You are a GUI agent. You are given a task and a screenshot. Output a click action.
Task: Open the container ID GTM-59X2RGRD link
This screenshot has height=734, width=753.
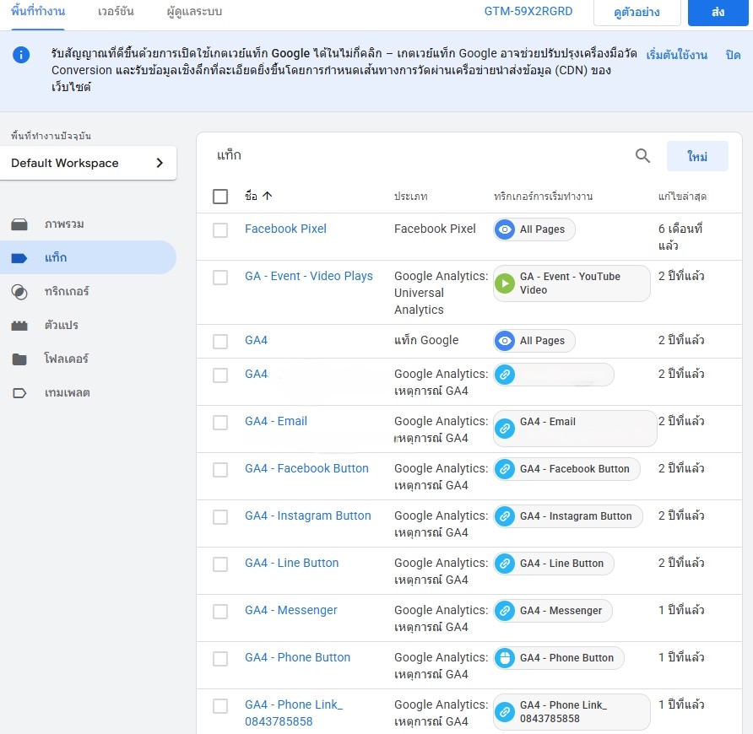point(528,12)
